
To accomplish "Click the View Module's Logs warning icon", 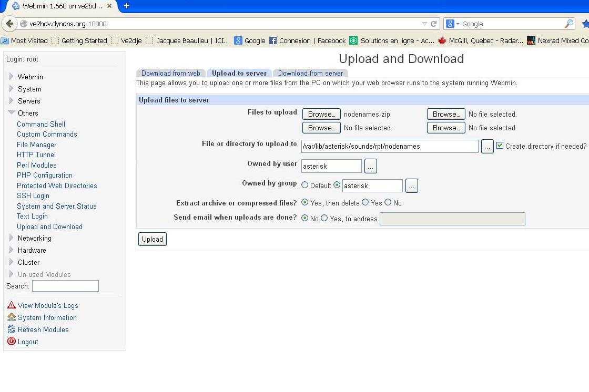I will coord(12,305).
